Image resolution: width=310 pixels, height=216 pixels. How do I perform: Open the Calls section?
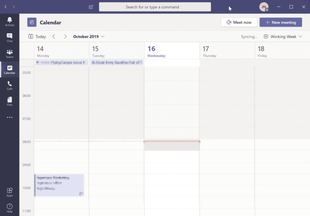click(10, 86)
